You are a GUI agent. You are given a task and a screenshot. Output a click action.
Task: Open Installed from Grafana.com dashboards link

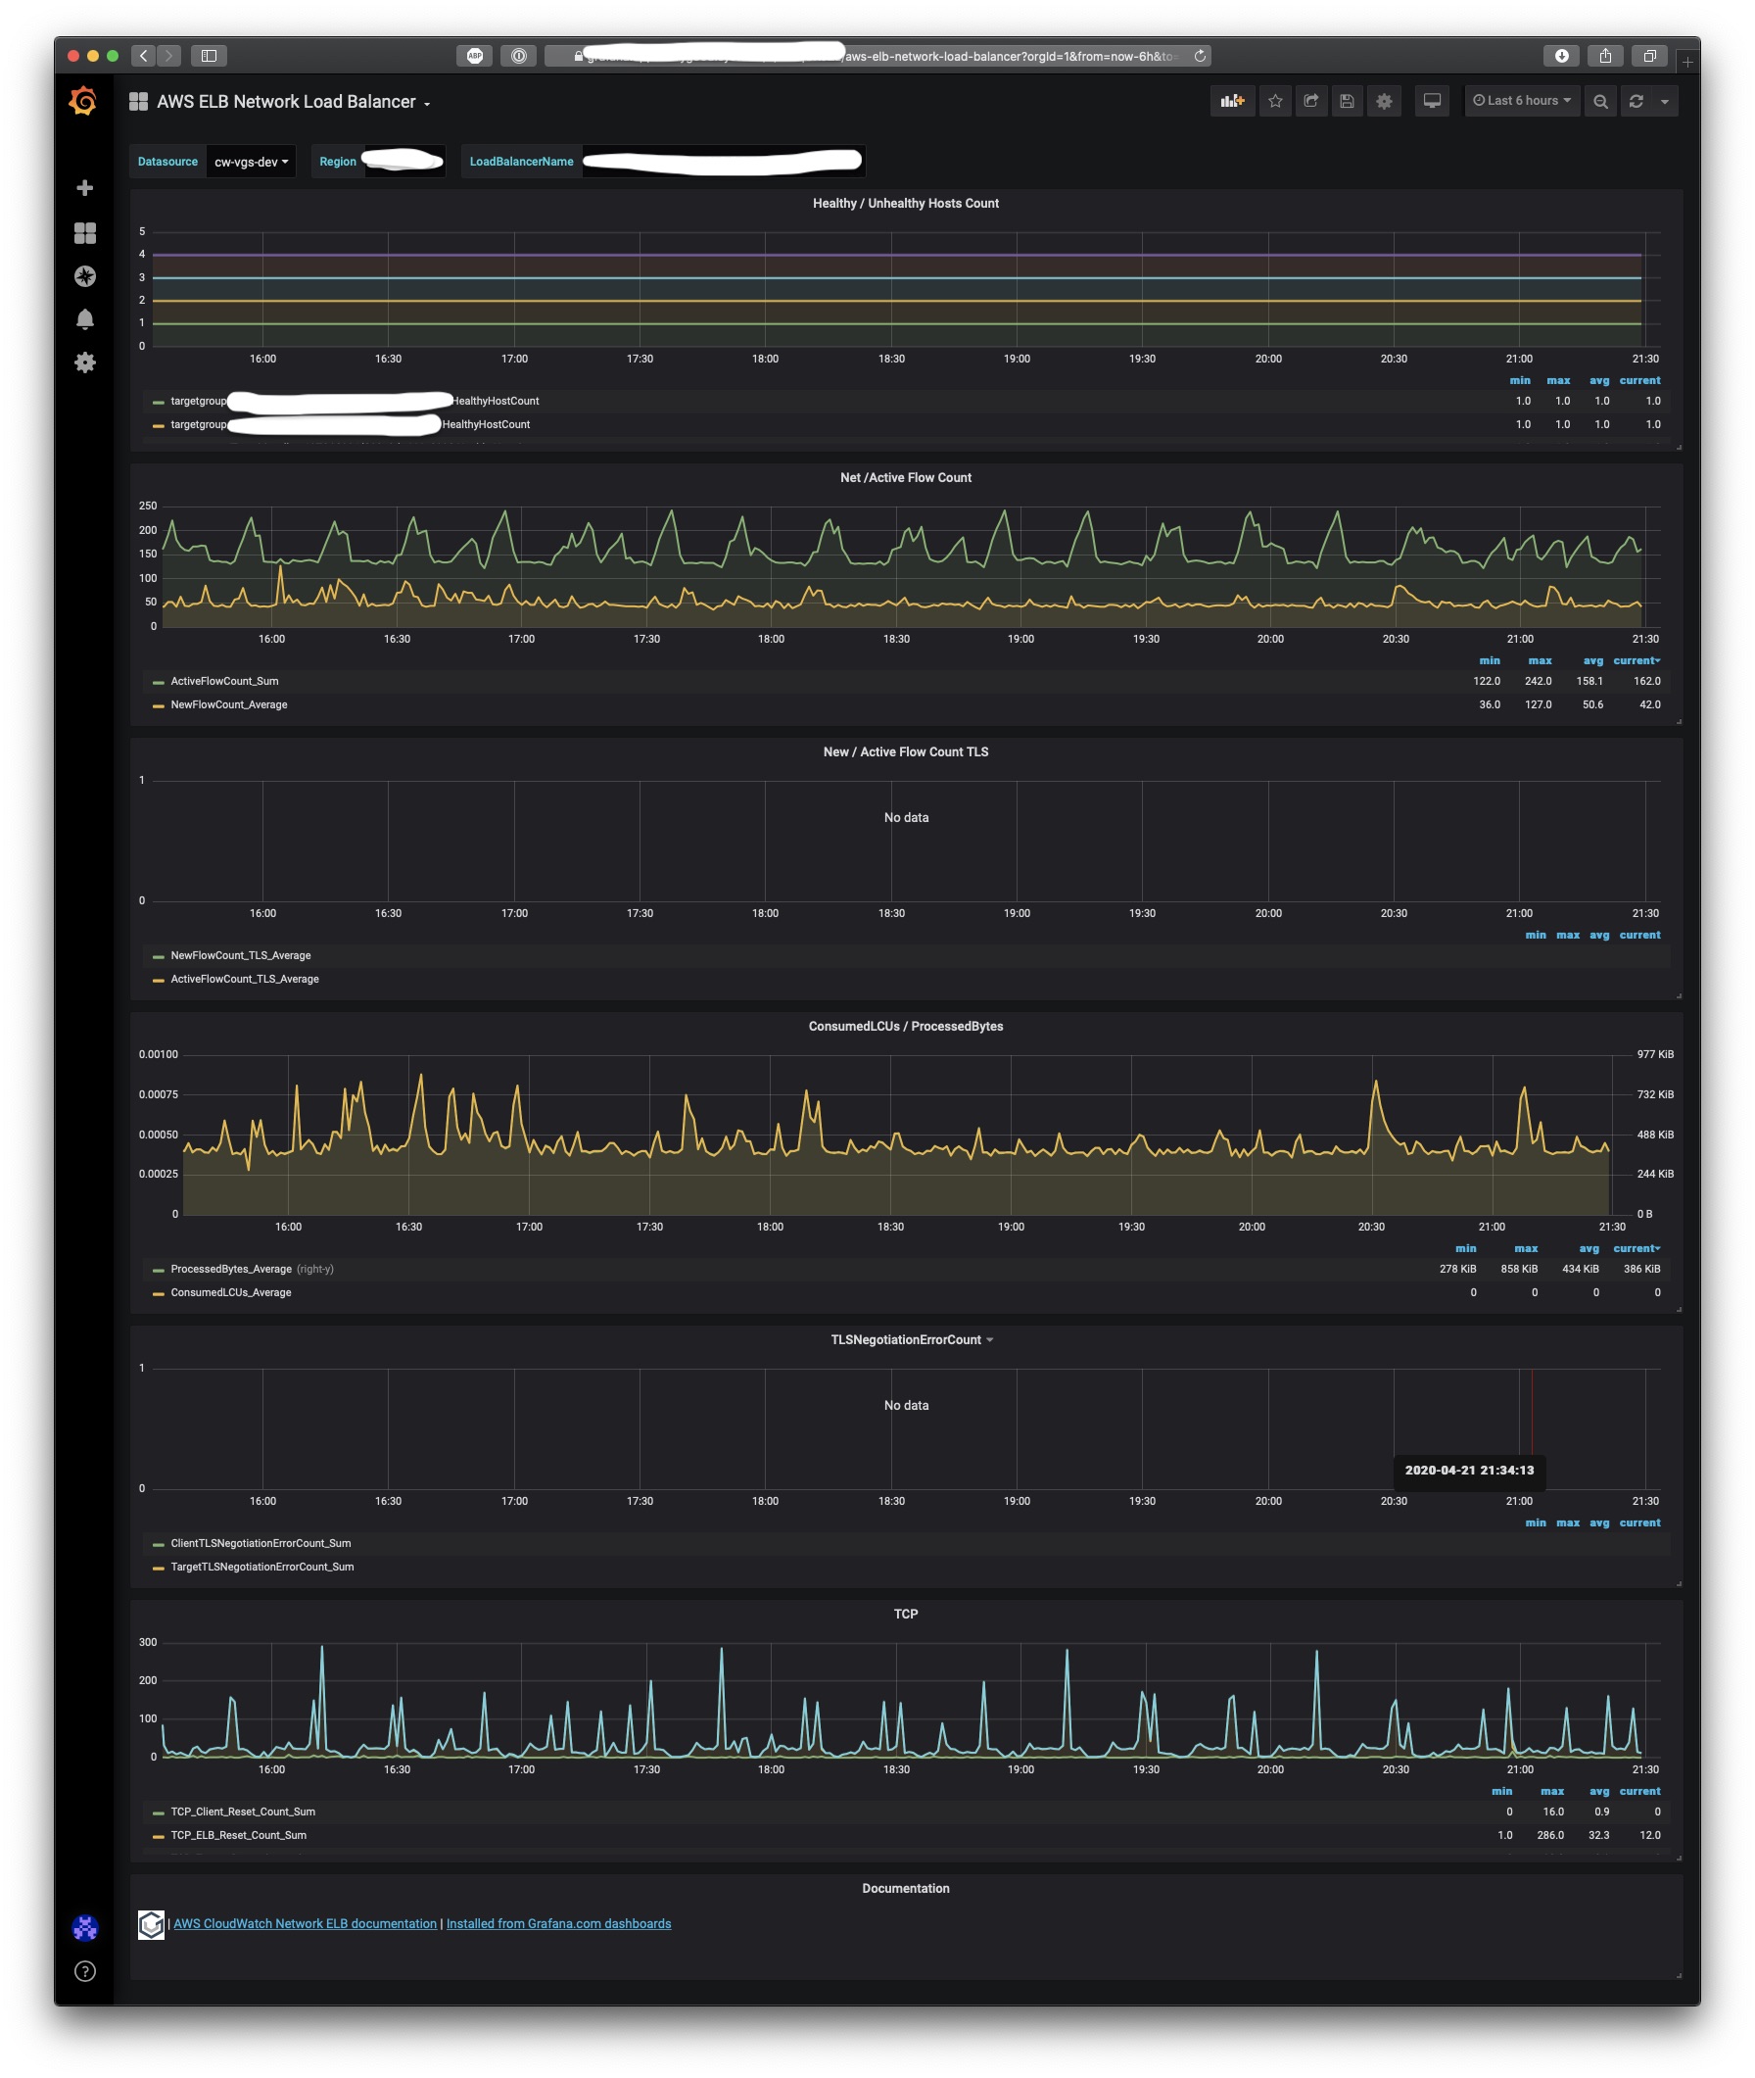(x=558, y=1925)
